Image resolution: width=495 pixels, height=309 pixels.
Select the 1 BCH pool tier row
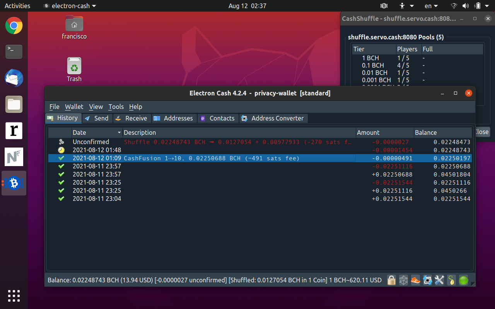click(418, 58)
